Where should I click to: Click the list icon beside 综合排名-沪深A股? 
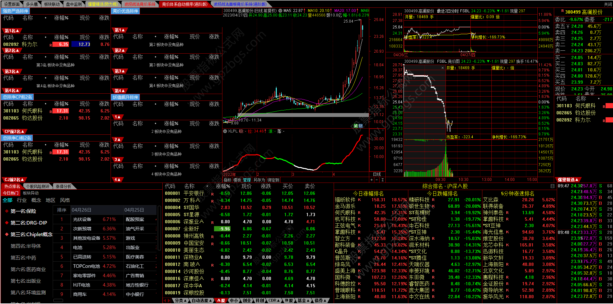[552, 186]
